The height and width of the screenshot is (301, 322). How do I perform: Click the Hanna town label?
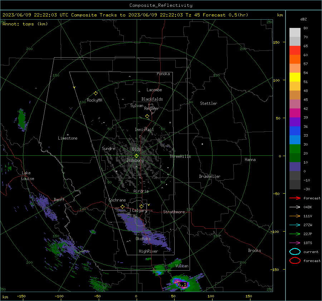[250, 160]
